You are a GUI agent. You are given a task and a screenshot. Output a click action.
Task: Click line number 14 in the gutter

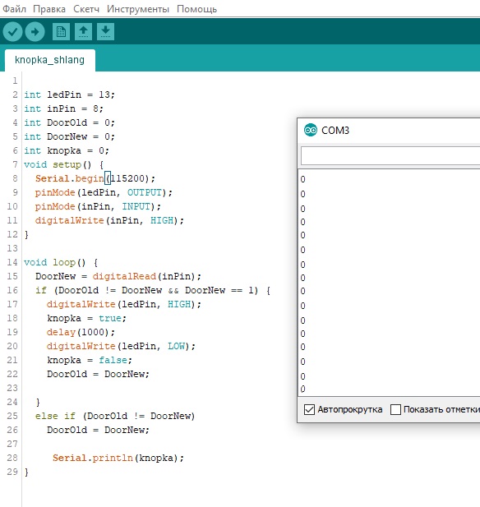[x=12, y=262]
